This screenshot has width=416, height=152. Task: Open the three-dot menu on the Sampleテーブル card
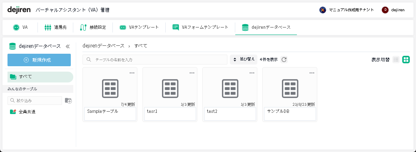tap(132, 73)
